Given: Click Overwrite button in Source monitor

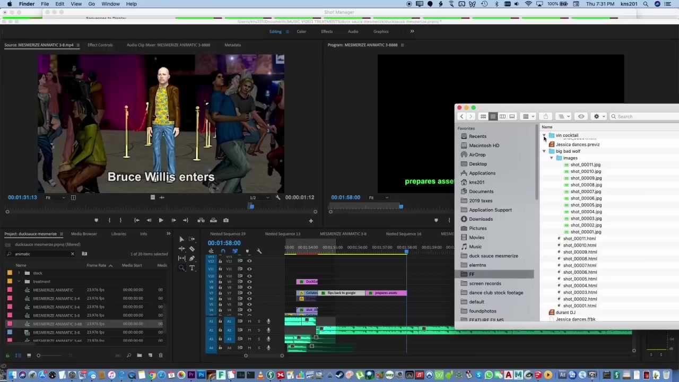Looking at the screenshot, I should [213, 220].
